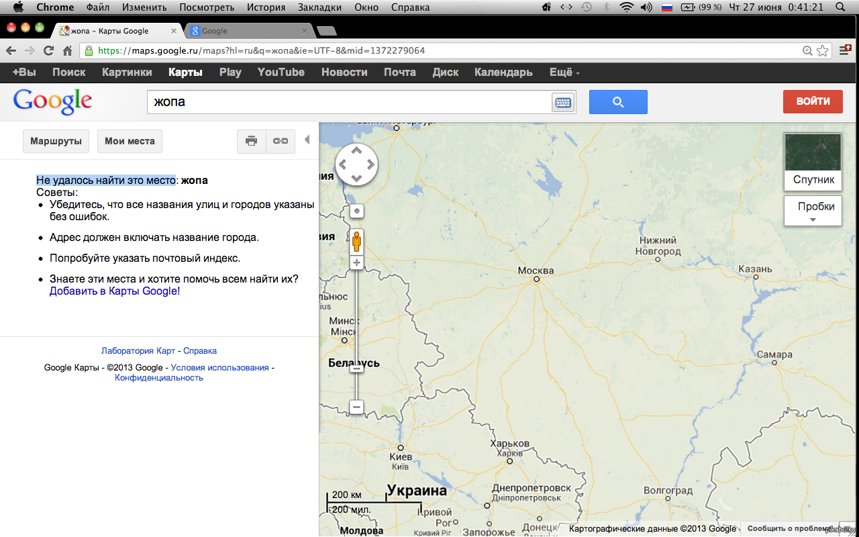The image size is (859, 537).
Task: Bookmark page with star icon
Action: [823, 51]
